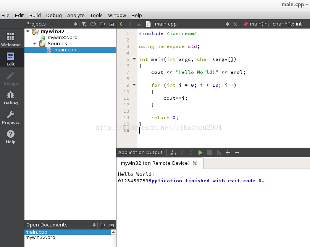This screenshot has width=310, height=247.
Task: Open the Projects pane view selector
Action: pos(76,24)
